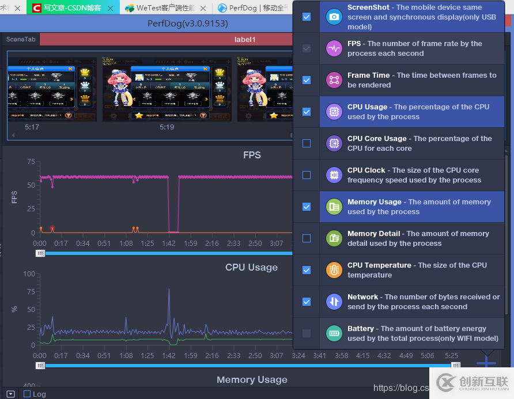Uncheck the Frame Time checkbox
Image resolution: width=514 pixels, height=399 pixels.
pos(307,80)
